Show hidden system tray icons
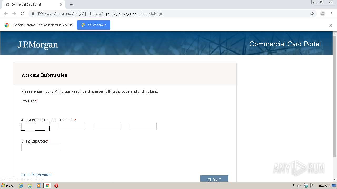Viewport: 337px width, 189px height. click(x=294, y=185)
